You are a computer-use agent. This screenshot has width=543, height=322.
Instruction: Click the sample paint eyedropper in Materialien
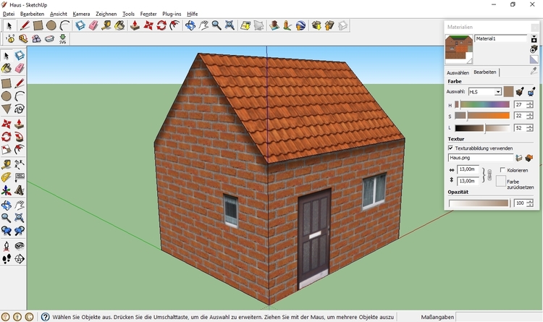(534, 71)
